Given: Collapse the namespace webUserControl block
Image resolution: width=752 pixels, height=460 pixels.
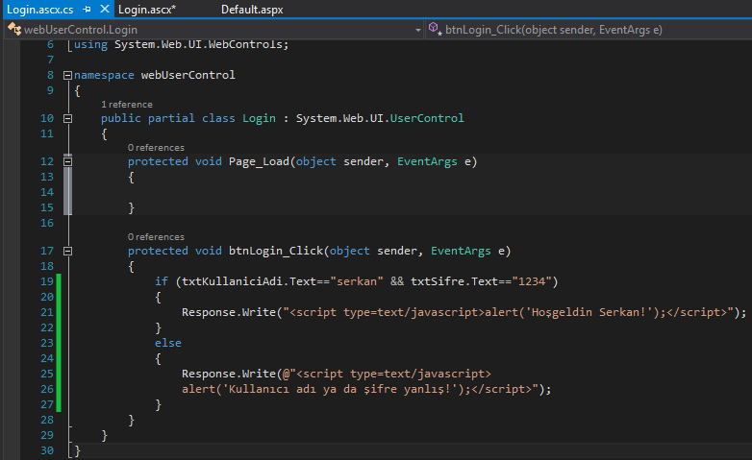Looking at the screenshot, I should (x=67, y=75).
